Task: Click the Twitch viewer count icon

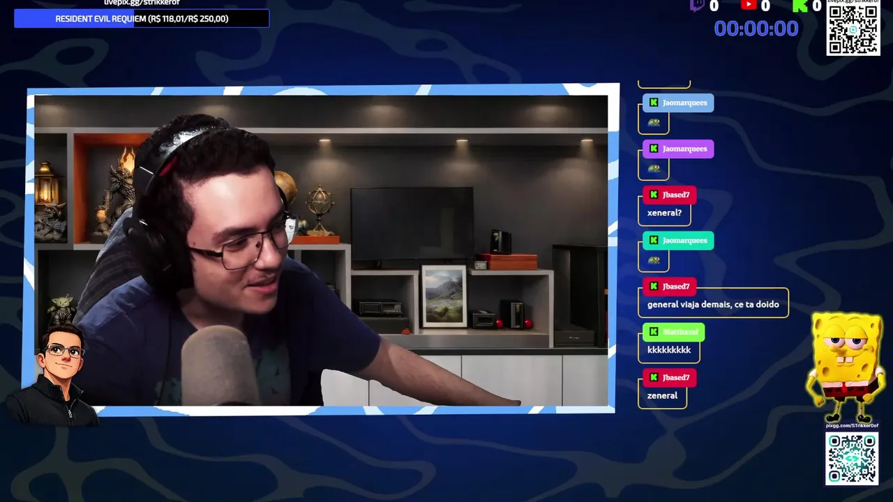Action: pos(697,6)
